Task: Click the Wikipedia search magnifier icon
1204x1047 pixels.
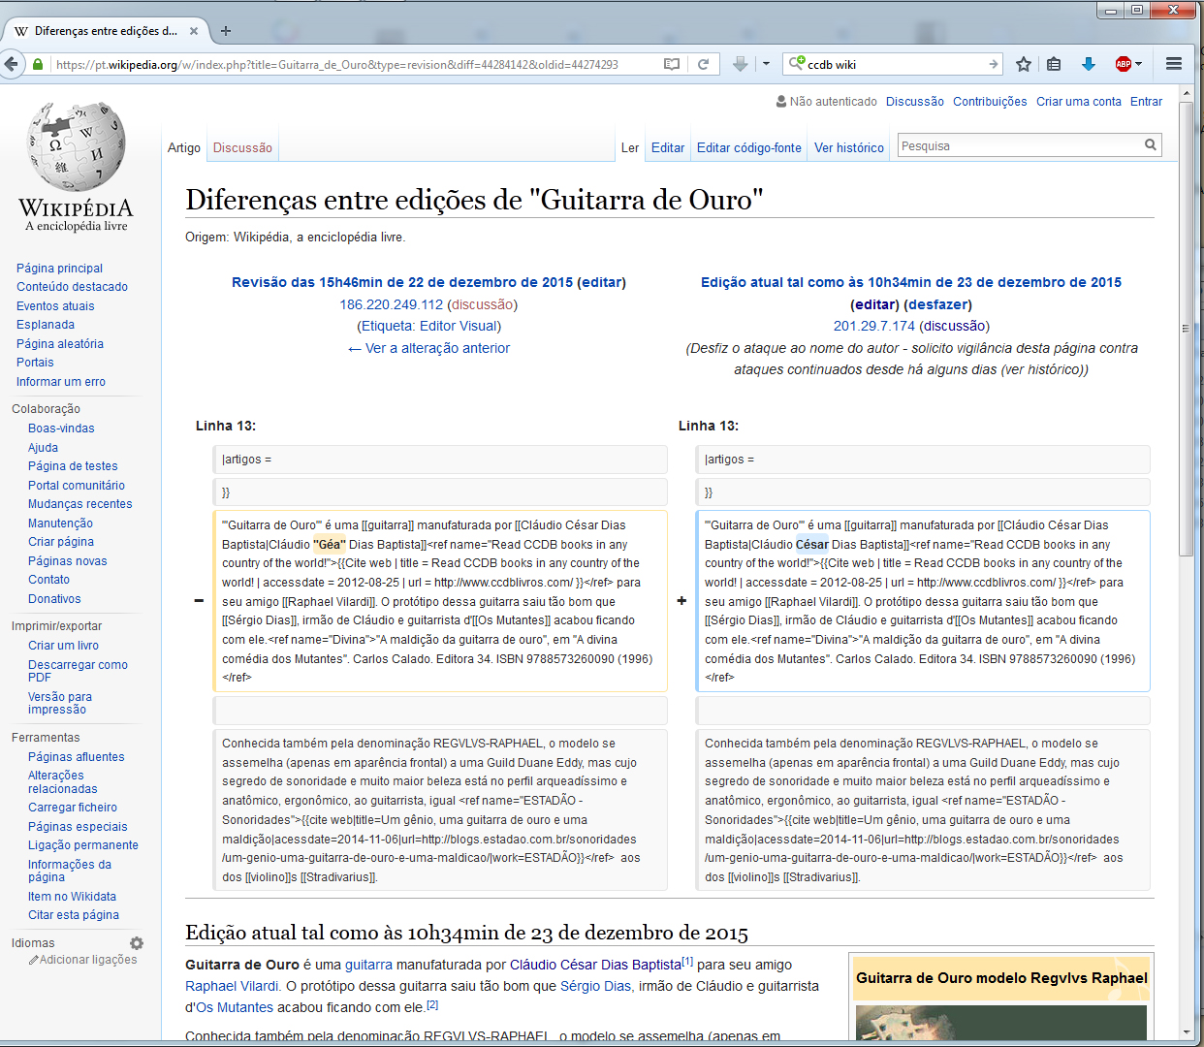Action: tap(1150, 145)
